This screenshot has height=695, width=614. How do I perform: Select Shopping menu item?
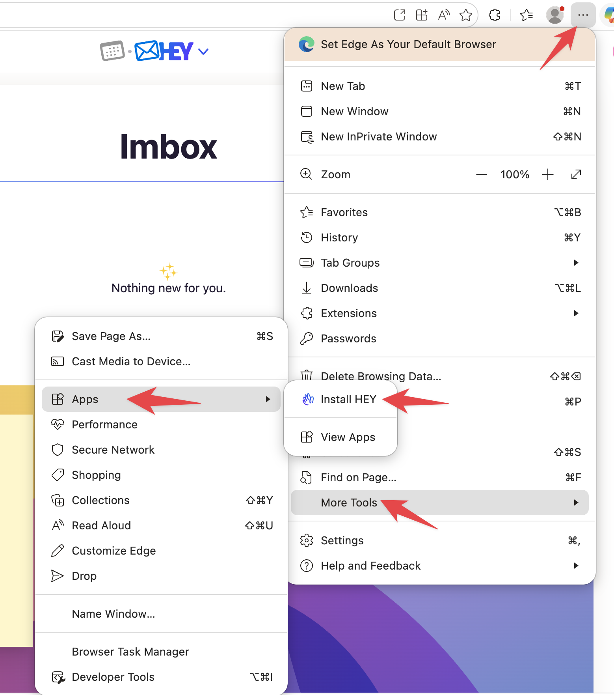click(x=161, y=475)
